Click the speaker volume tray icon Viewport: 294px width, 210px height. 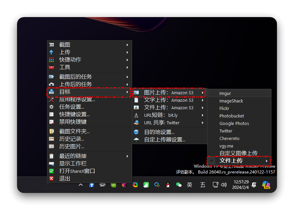[224, 185]
